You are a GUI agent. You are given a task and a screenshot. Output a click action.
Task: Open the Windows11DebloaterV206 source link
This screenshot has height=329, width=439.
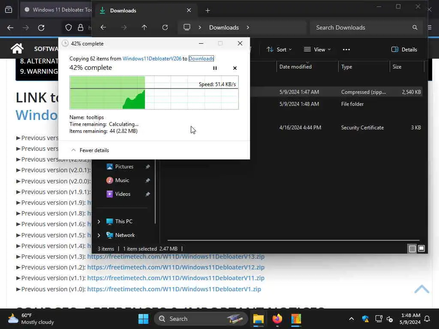152,58
